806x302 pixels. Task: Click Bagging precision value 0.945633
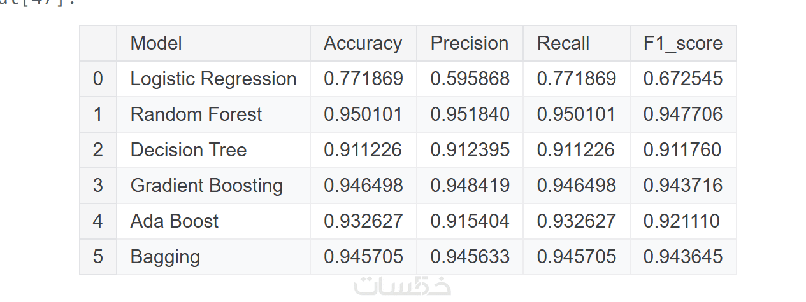click(x=470, y=257)
